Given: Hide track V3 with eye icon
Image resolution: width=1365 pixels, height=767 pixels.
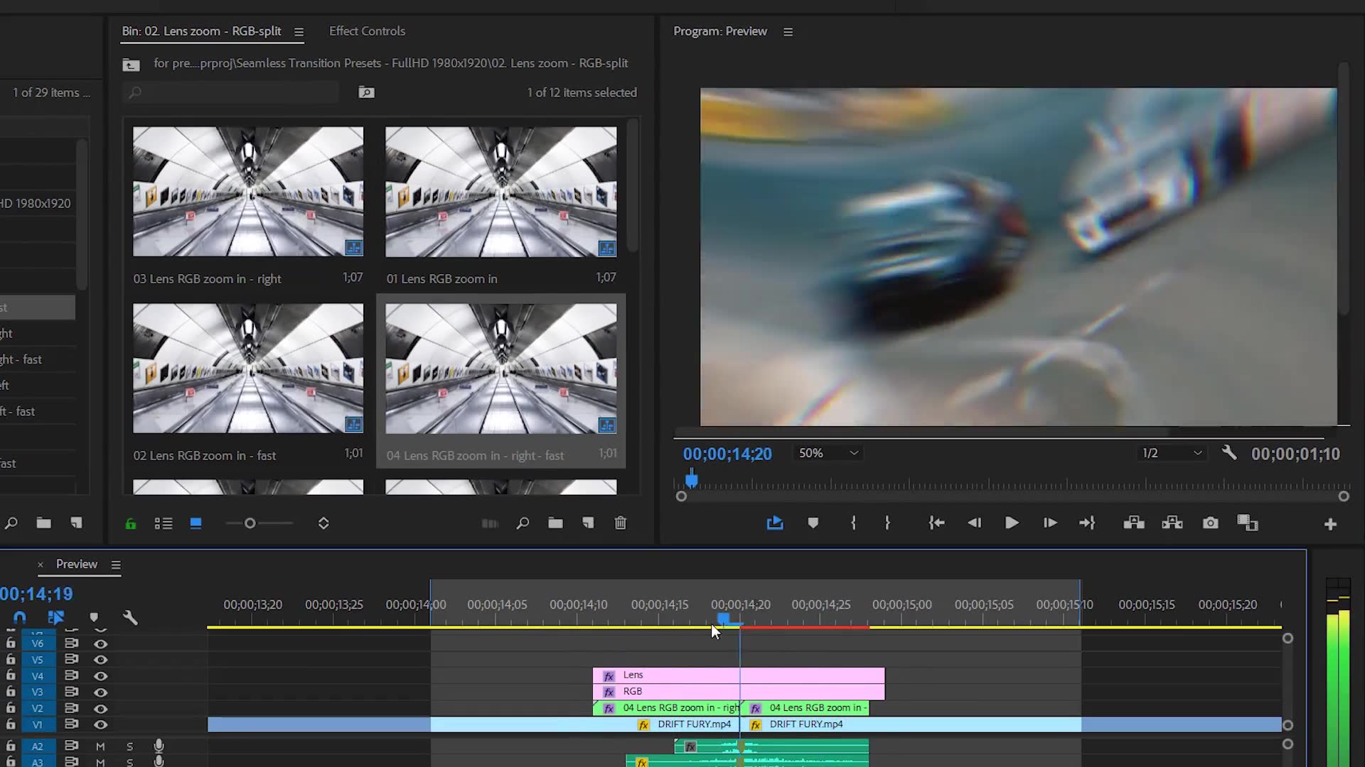Looking at the screenshot, I should coord(101,692).
